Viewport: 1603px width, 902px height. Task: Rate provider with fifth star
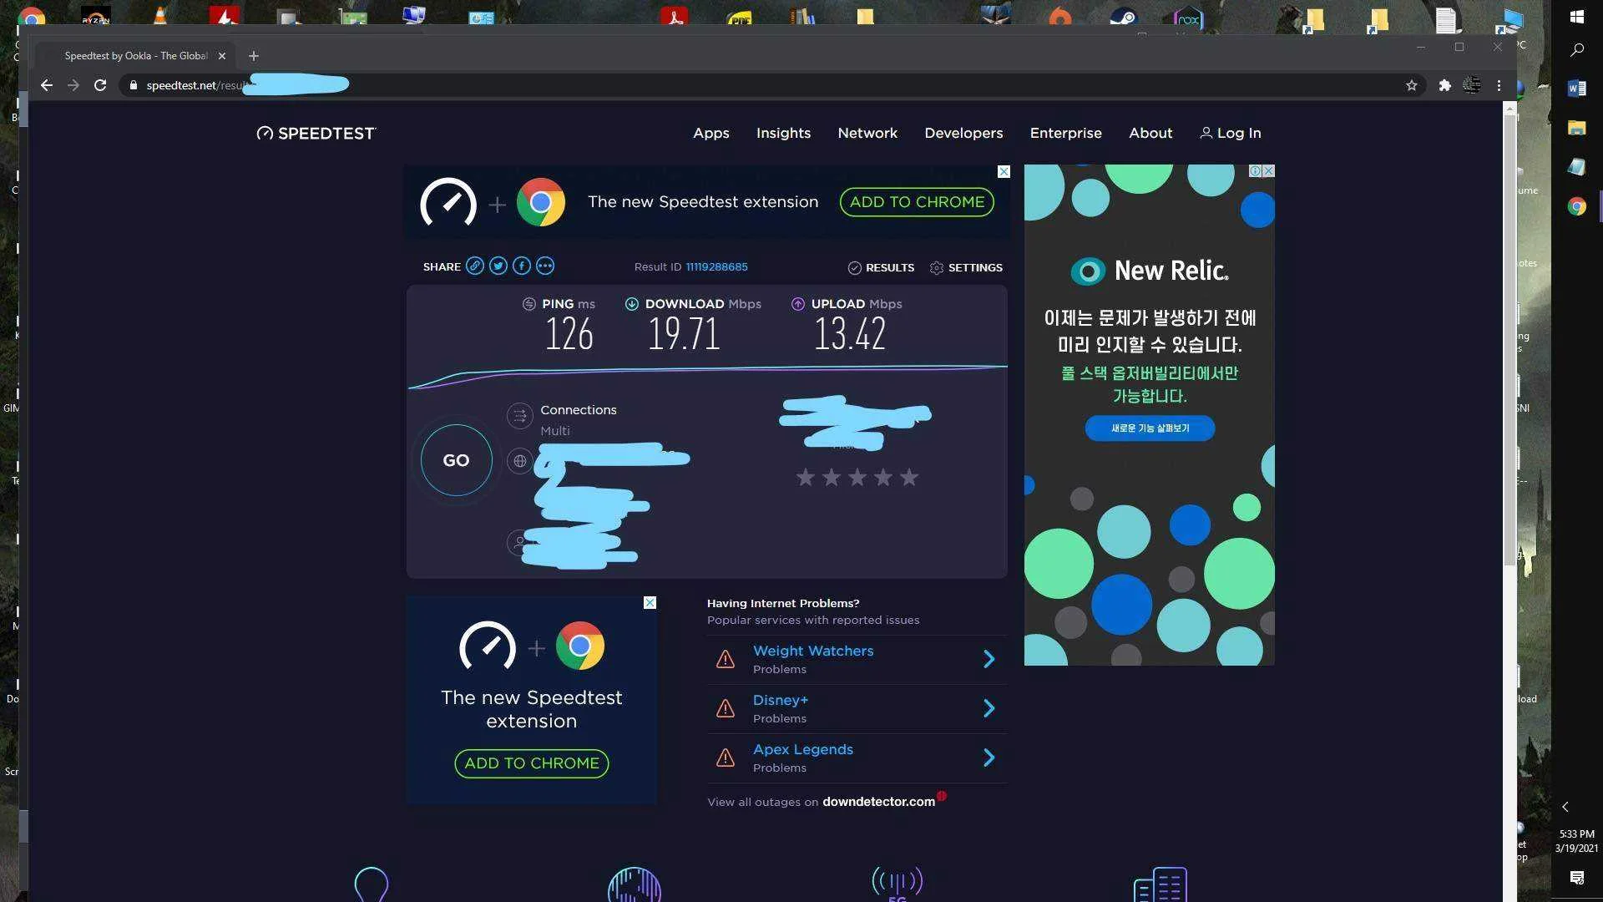point(908,477)
